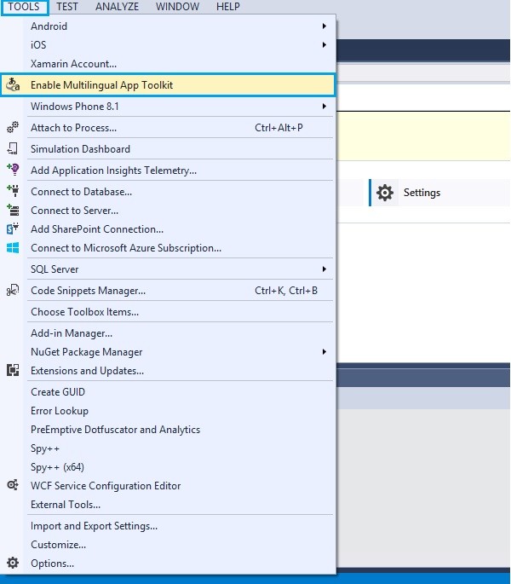The image size is (511, 584).
Task: Open the TEST menu
Action: (x=67, y=7)
